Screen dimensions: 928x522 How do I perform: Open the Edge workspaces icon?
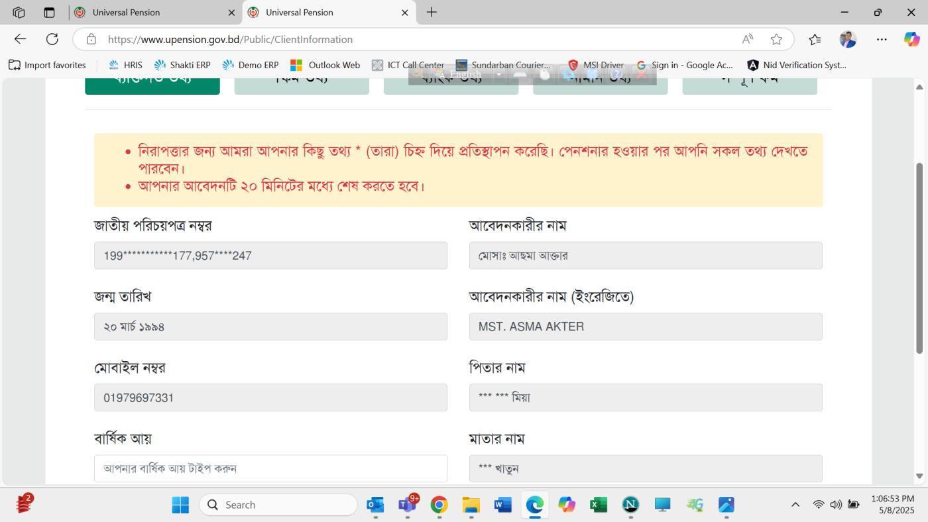(x=19, y=12)
